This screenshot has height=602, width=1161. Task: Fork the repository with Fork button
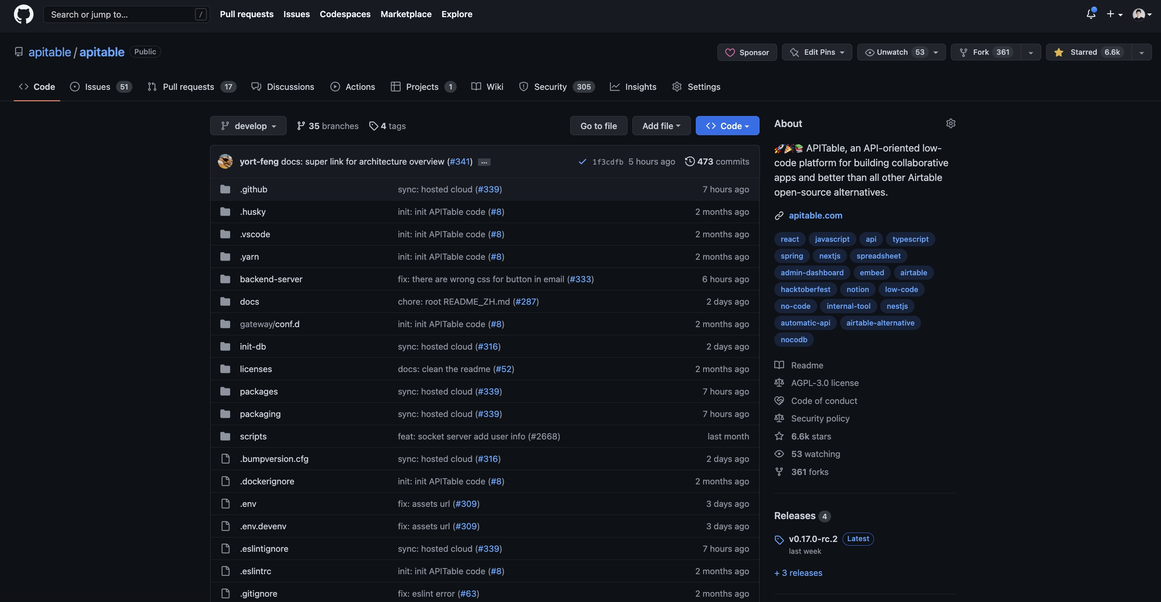(x=986, y=52)
